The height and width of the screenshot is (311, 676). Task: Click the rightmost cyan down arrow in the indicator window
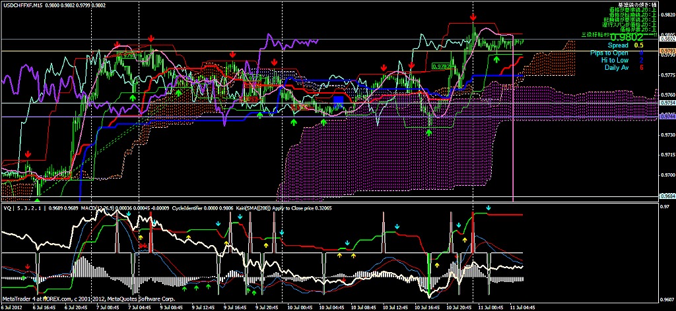tap(488, 208)
